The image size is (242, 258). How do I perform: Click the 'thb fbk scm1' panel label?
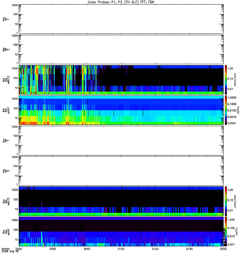(x=6, y=110)
